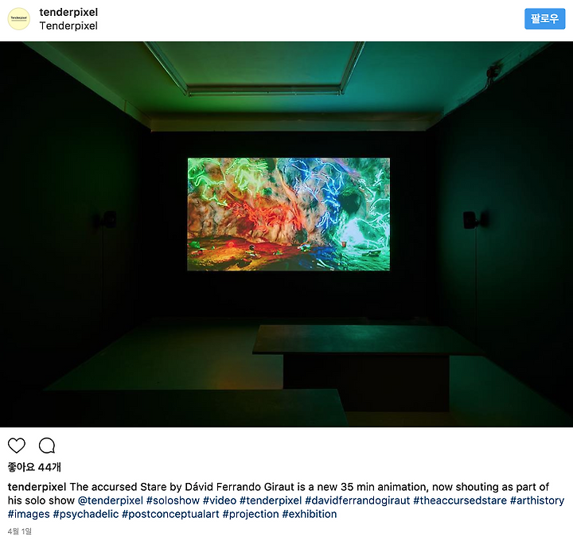Like the post with the heart icon
Image resolution: width=573 pixels, height=541 pixels.
17,446
